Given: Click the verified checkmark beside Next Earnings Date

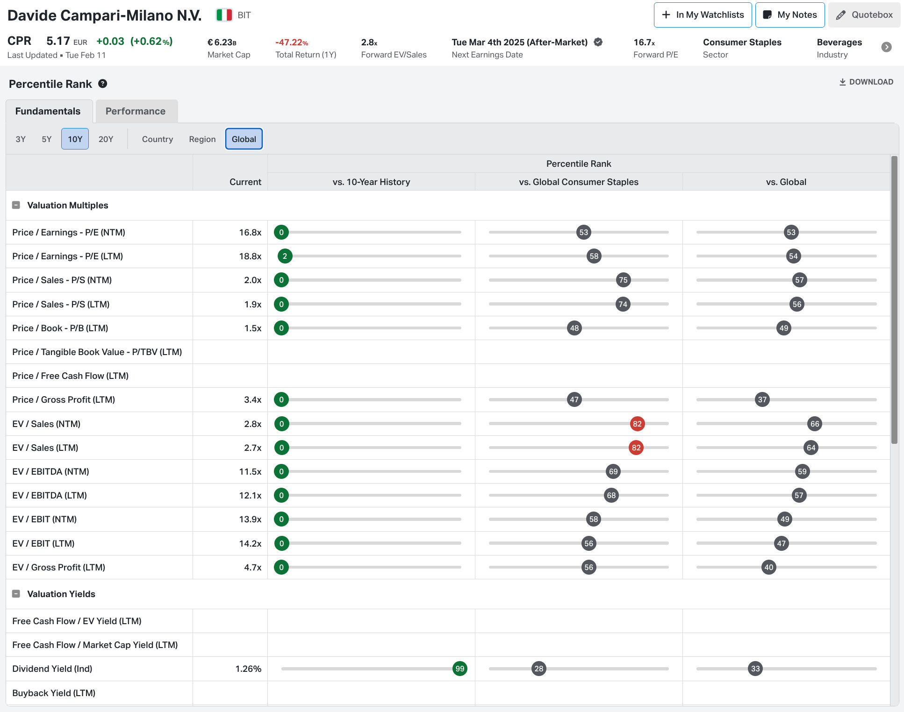Looking at the screenshot, I should [x=598, y=42].
